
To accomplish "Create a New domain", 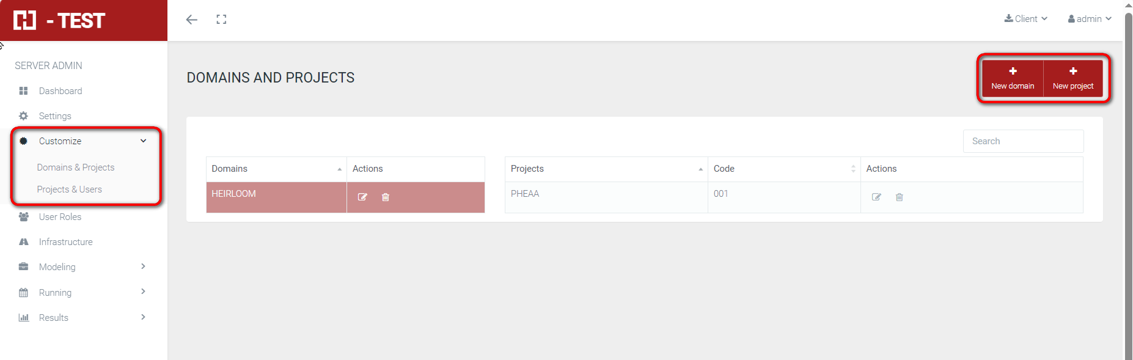I will pyautogui.click(x=1013, y=78).
